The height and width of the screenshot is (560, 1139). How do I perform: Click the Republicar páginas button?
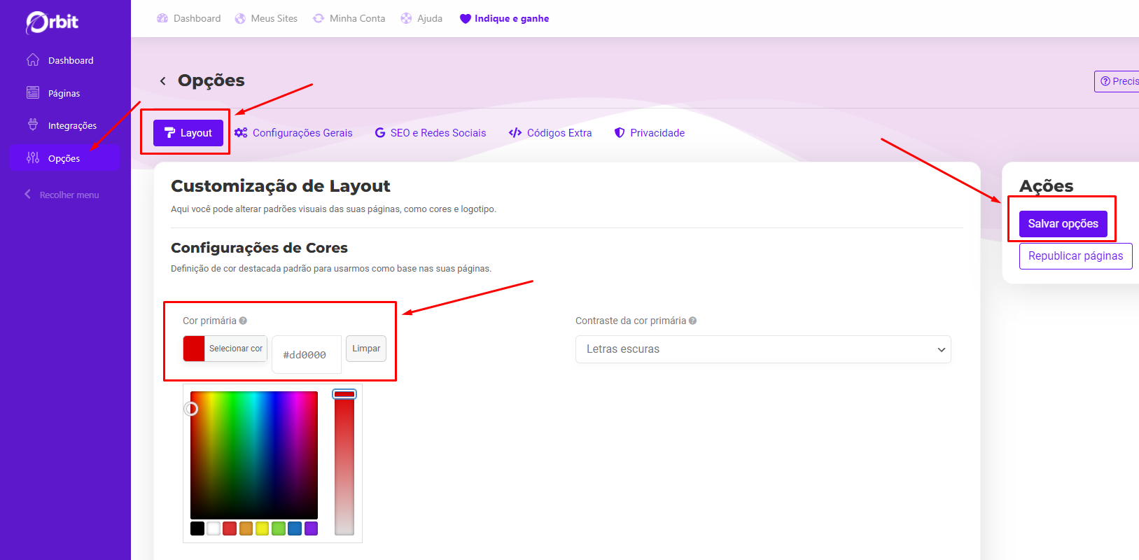click(x=1075, y=256)
